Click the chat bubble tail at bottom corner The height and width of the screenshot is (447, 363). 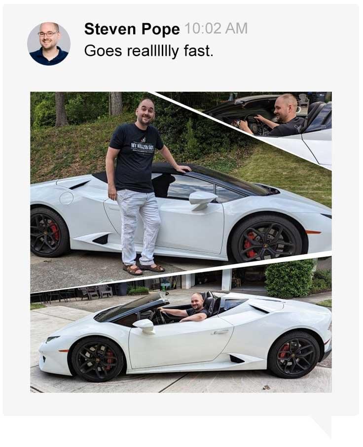point(321,426)
